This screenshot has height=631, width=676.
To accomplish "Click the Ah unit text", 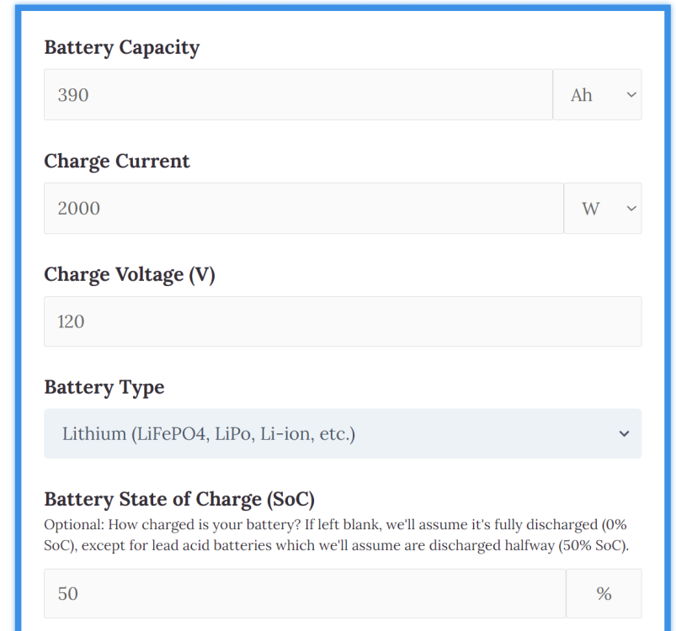I will pos(582,95).
